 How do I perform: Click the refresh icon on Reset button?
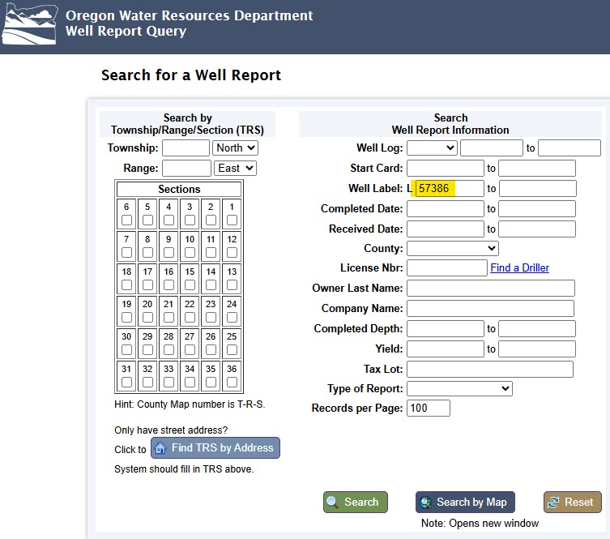[553, 502]
